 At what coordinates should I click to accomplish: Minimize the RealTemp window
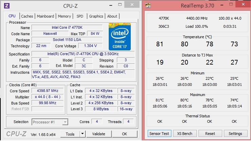[x=222, y=5]
